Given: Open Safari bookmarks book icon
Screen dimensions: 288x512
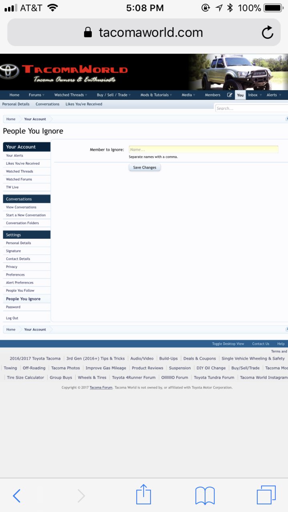Looking at the screenshot, I should pos(205,496).
